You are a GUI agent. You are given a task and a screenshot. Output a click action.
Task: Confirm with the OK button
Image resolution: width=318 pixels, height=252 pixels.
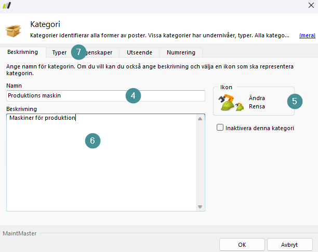242,245
